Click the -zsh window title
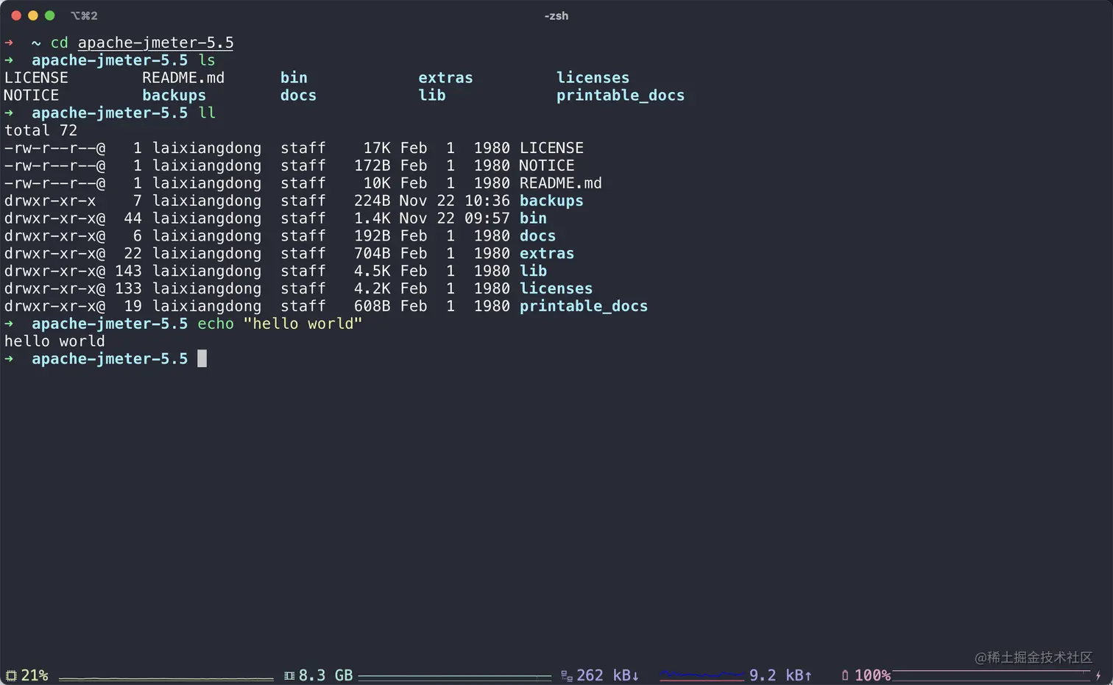The image size is (1113, 685). 556,15
